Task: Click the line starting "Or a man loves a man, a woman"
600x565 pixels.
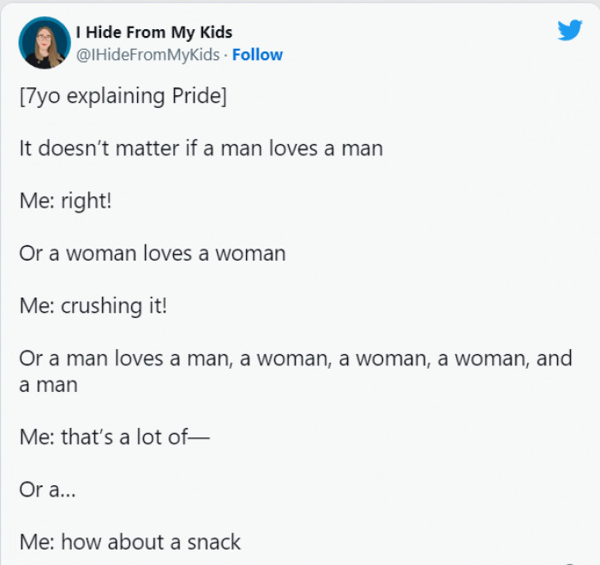Action: click(295, 358)
